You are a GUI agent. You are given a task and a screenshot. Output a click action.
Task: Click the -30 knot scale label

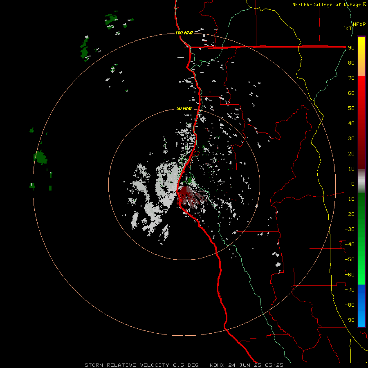(350, 229)
